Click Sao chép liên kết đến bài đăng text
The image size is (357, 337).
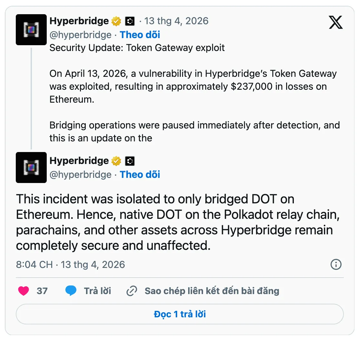tap(211, 291)
